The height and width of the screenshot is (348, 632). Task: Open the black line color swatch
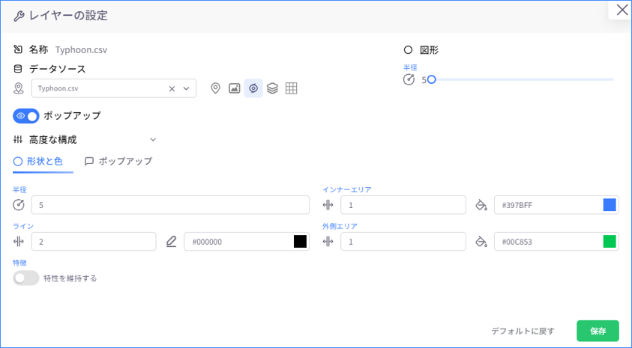tap(300, 242)
